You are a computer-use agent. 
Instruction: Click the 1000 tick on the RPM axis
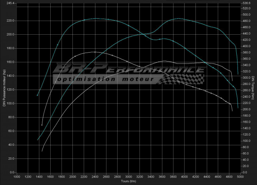click(17, 177)
